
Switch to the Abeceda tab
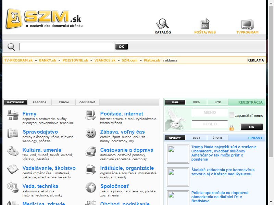39,102
